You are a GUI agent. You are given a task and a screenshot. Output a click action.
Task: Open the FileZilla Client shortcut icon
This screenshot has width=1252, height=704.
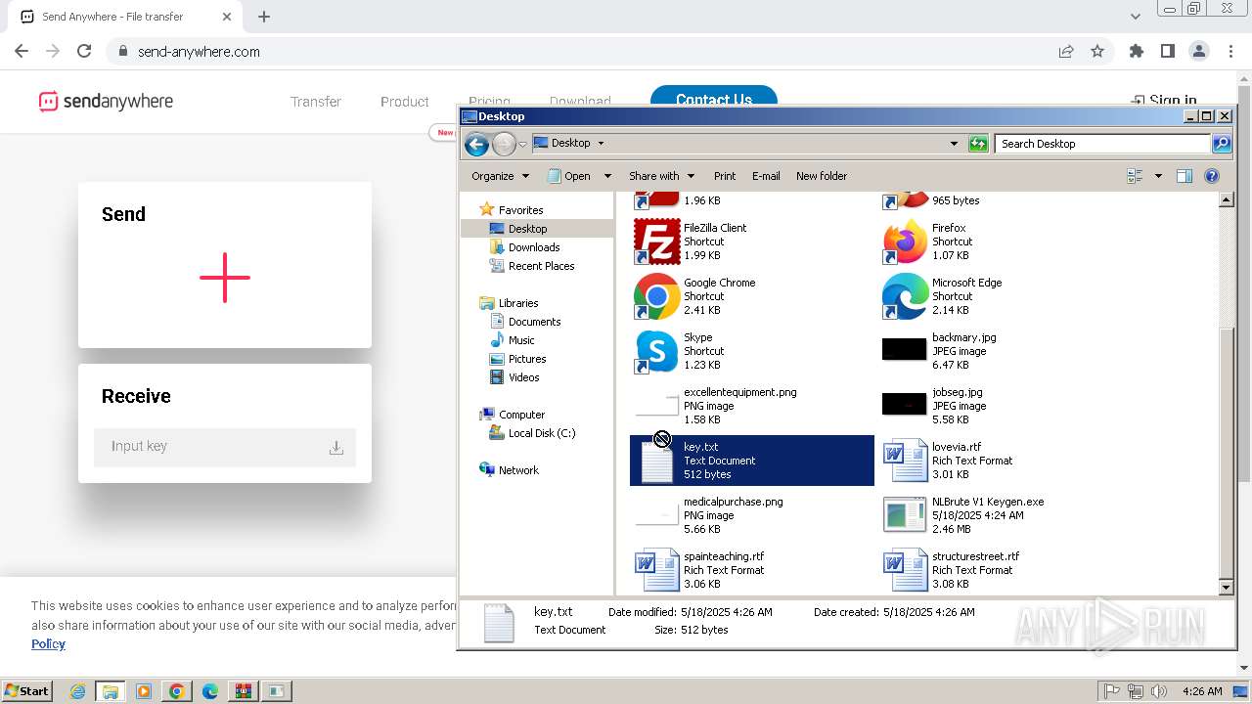click(x=656, y=242)
